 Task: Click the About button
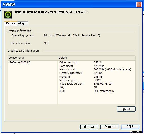click(126, 109)
